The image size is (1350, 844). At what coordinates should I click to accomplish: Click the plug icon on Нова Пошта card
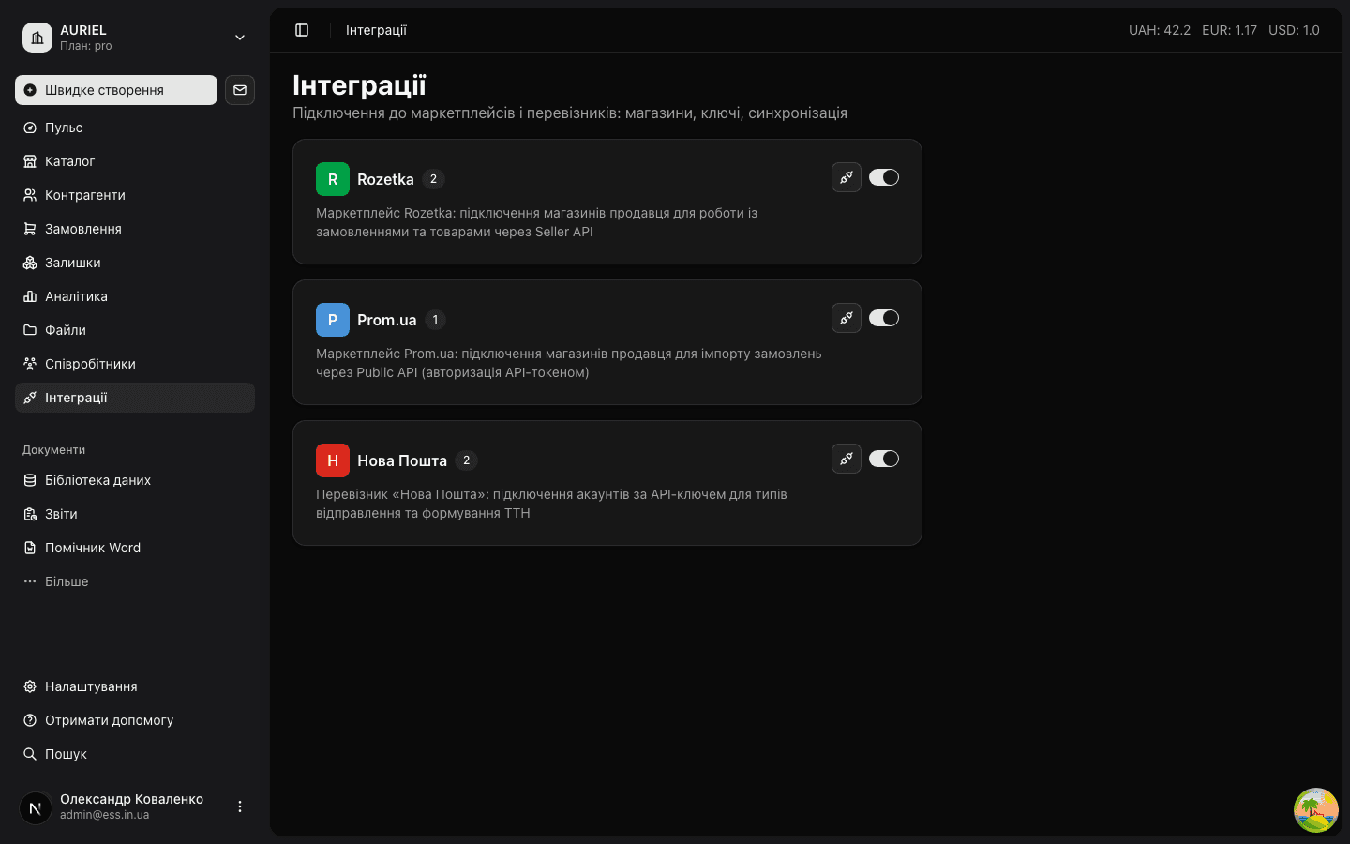(x=847, y=459)
